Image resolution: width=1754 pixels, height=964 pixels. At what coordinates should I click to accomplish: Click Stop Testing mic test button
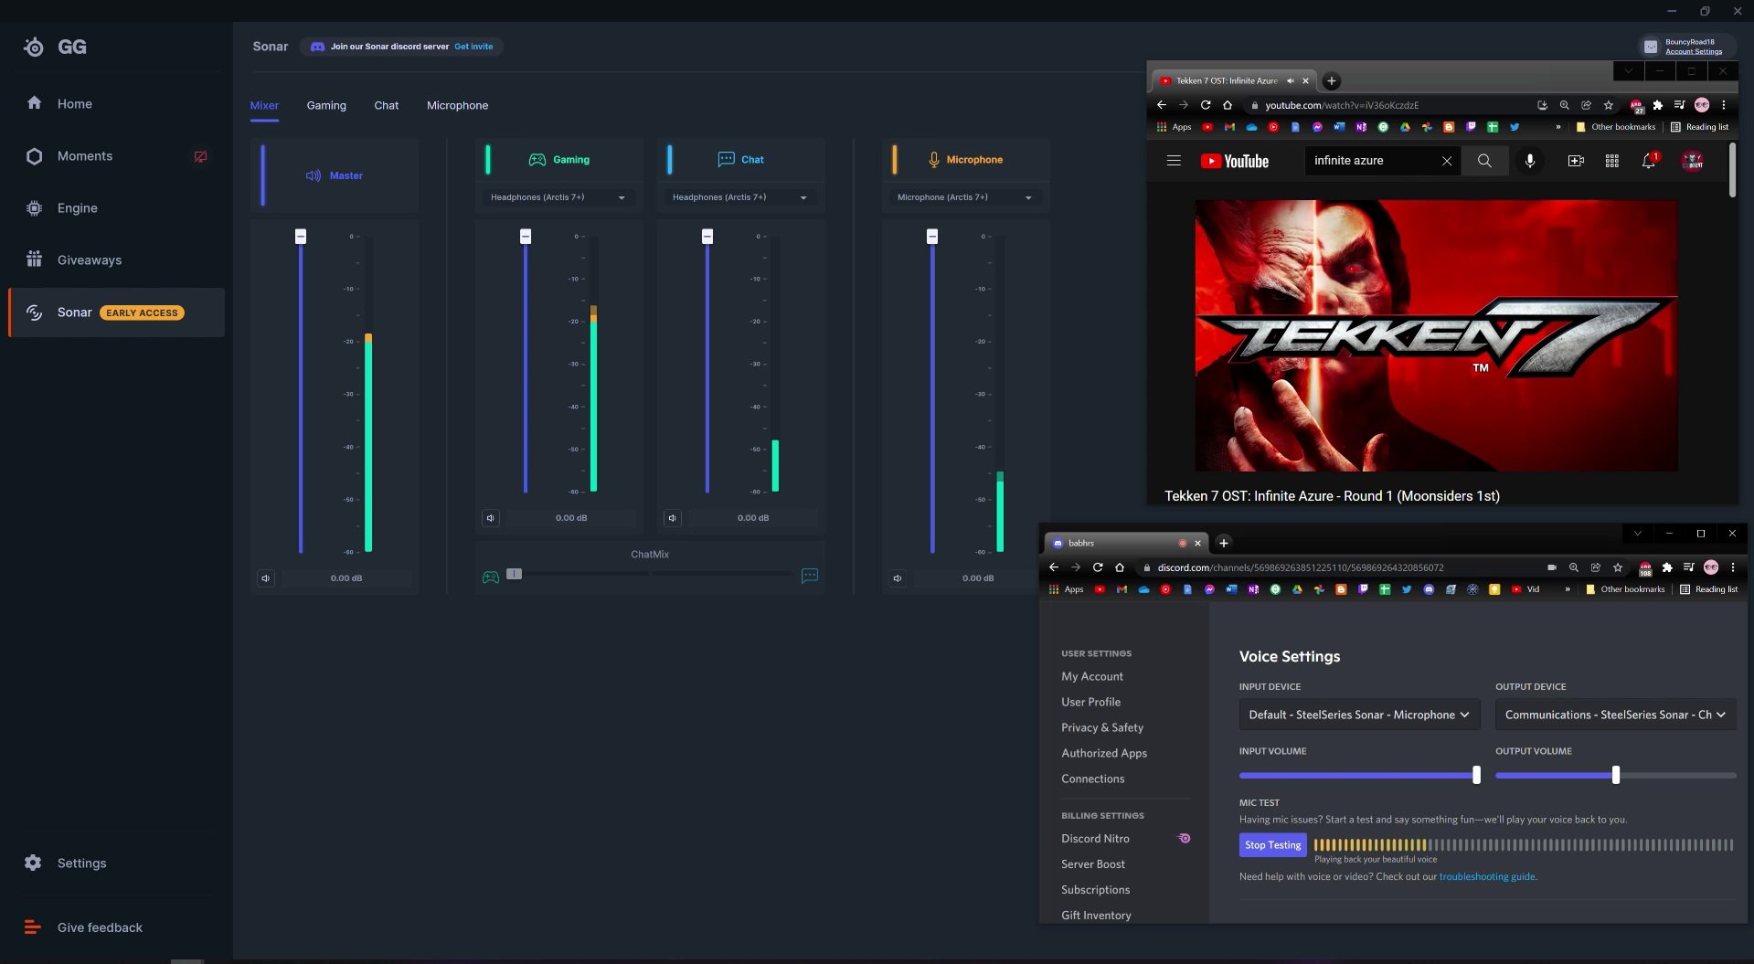(x=1272, y=845)
